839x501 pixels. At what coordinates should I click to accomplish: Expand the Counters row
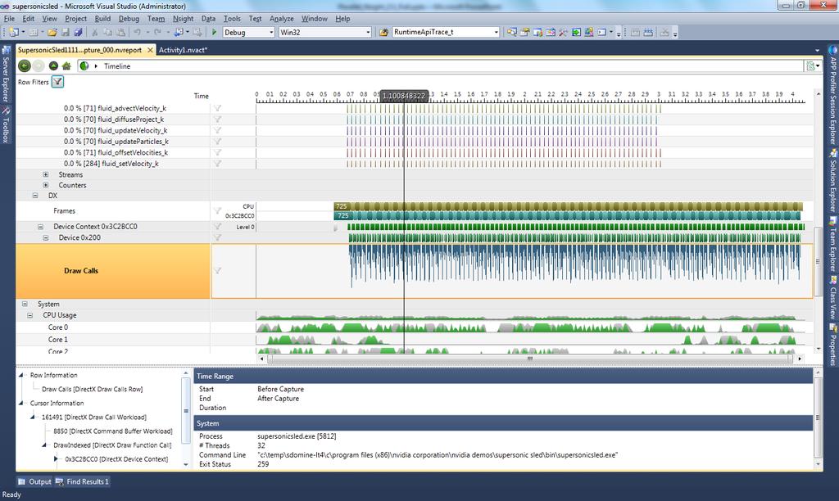click(x=46, y=185)
